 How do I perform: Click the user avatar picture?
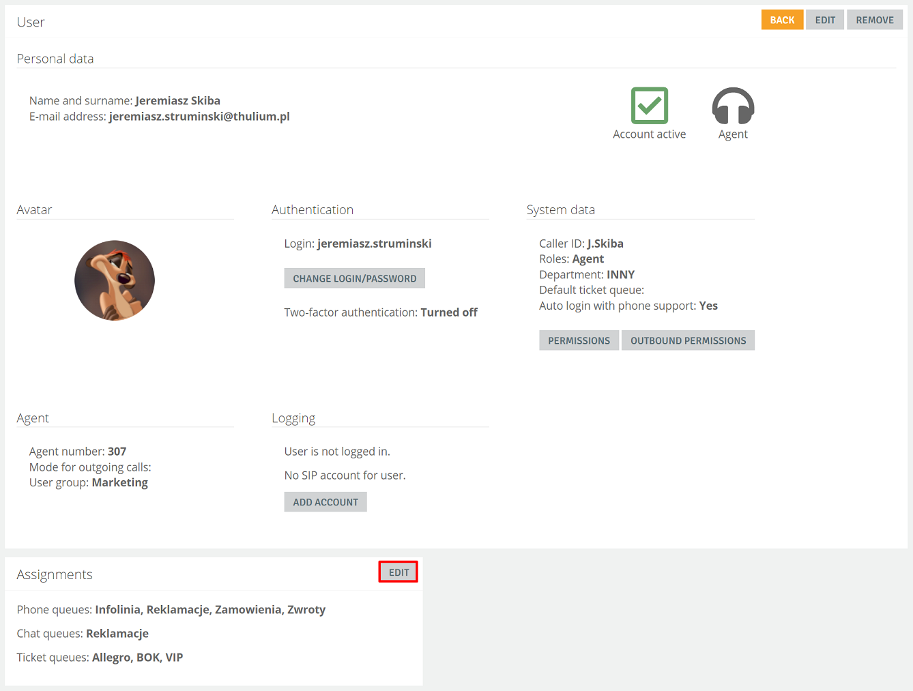[x=115, y=280]
